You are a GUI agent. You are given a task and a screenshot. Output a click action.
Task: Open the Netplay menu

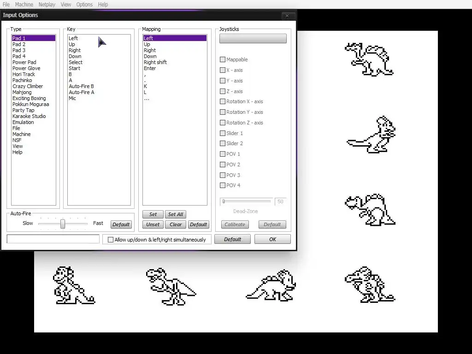coord(47,5)
